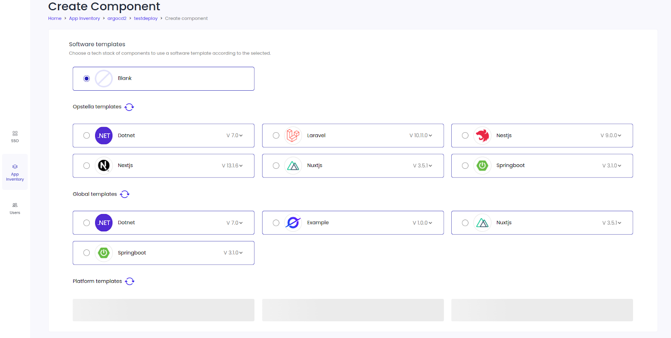The width and height of the screenshot is (671, 338).
Task: Select the Blank template radio button
Action: tap(86, 79)
